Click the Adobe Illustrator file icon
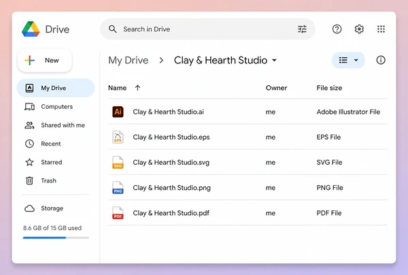Viewport: 408px width, 275px height. [x=118, y=112]
